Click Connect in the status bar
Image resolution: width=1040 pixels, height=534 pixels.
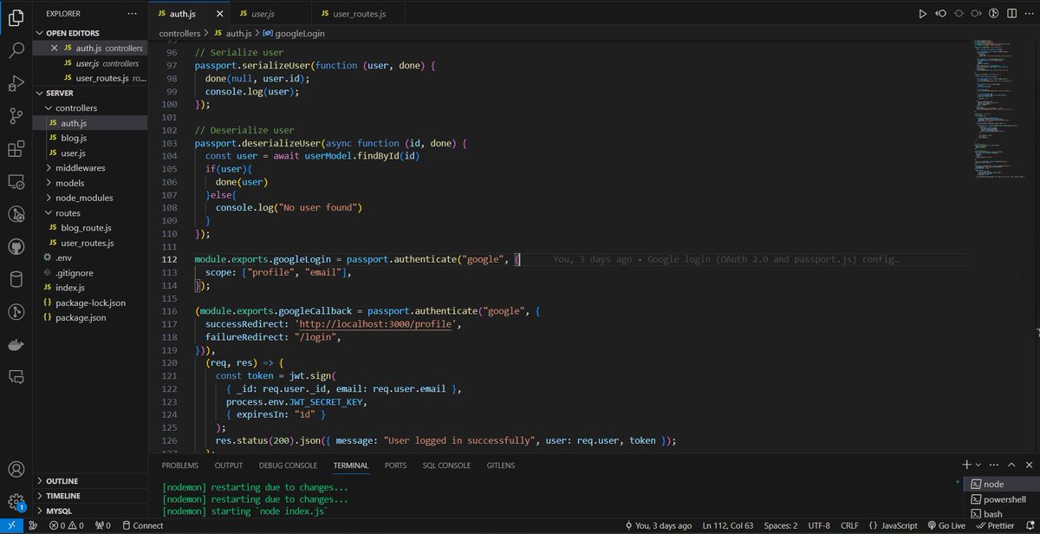142,525
